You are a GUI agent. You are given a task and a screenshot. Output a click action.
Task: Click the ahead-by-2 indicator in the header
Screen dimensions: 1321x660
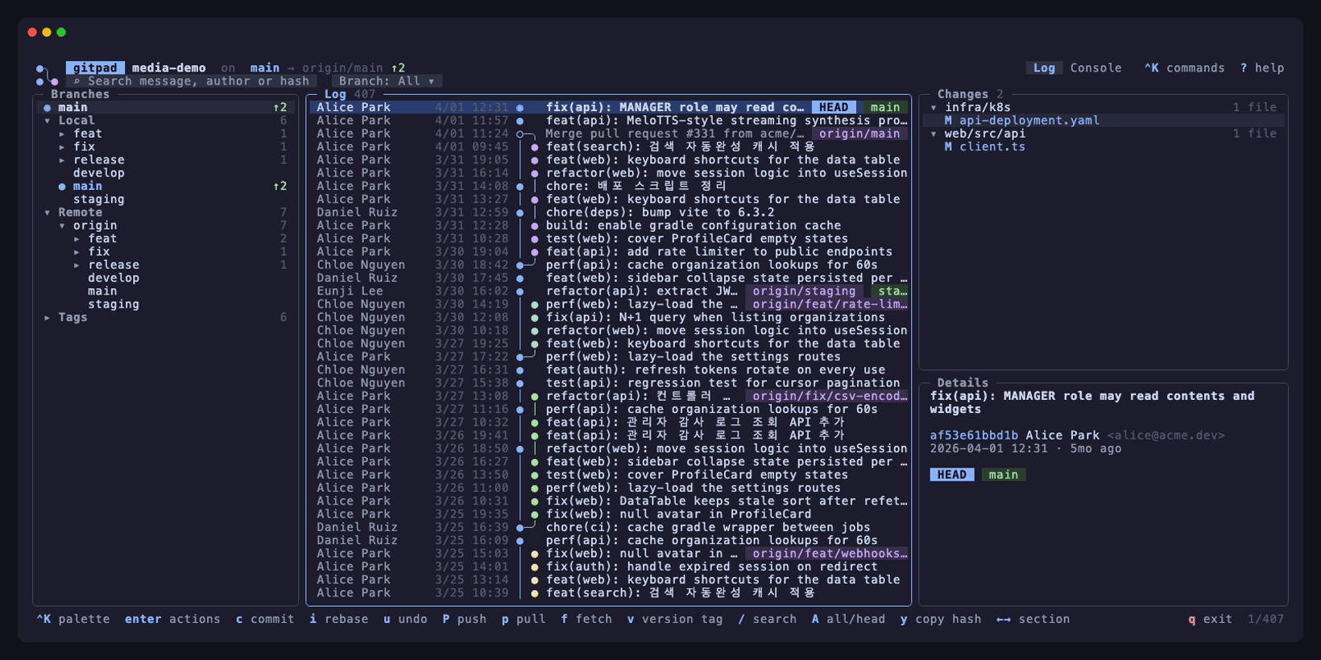pos(398,68)
